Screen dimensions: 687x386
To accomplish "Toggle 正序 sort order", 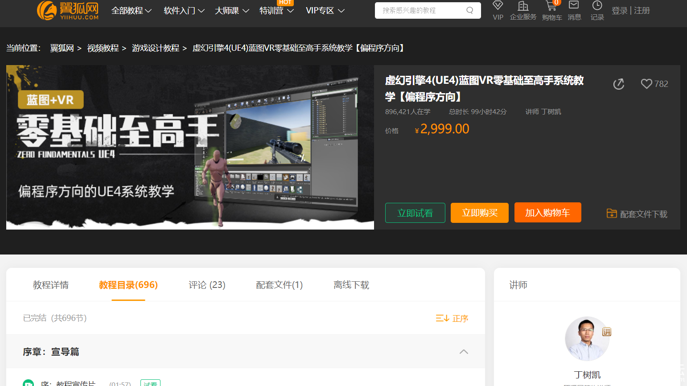I will click(452, 318).
